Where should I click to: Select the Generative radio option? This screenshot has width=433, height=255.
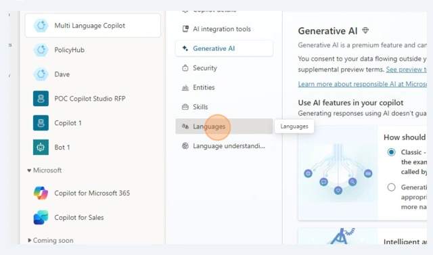tap(391, 187)
